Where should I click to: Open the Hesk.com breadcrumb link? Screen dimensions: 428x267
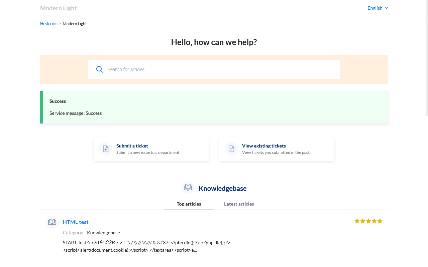(49, 24)
